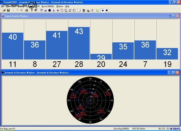Open the Azimuth & Elevation dark-circle toolbar icon
181x131 pixels.
click(50, 10)
